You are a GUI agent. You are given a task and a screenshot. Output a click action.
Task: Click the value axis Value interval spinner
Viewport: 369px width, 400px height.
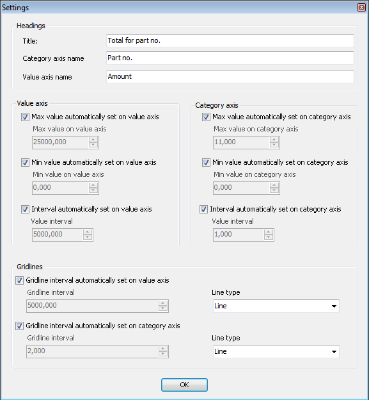tap(63, 235)
